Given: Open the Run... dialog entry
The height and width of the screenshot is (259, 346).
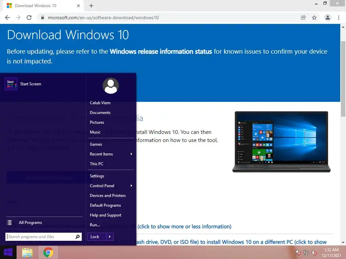Looking at the screenshot, I should (95, 225).
